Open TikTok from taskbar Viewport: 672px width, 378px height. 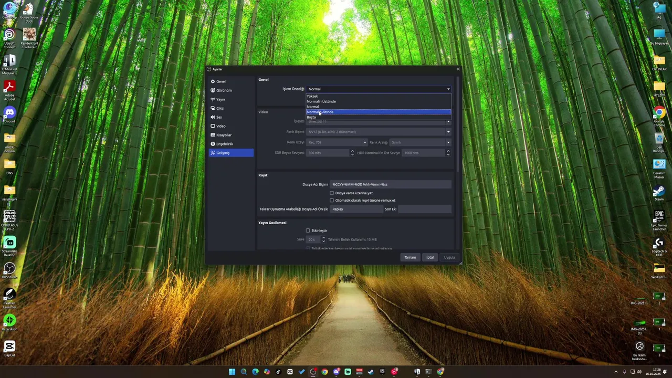pyautogui.click(x=278, y=372)
